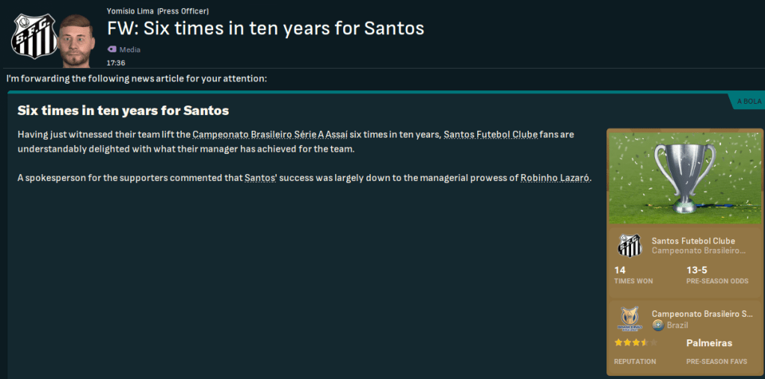Open the Campeonato Brasileiro S... competition entry
This screenshot has height=379, width=765.
(701, 314)
